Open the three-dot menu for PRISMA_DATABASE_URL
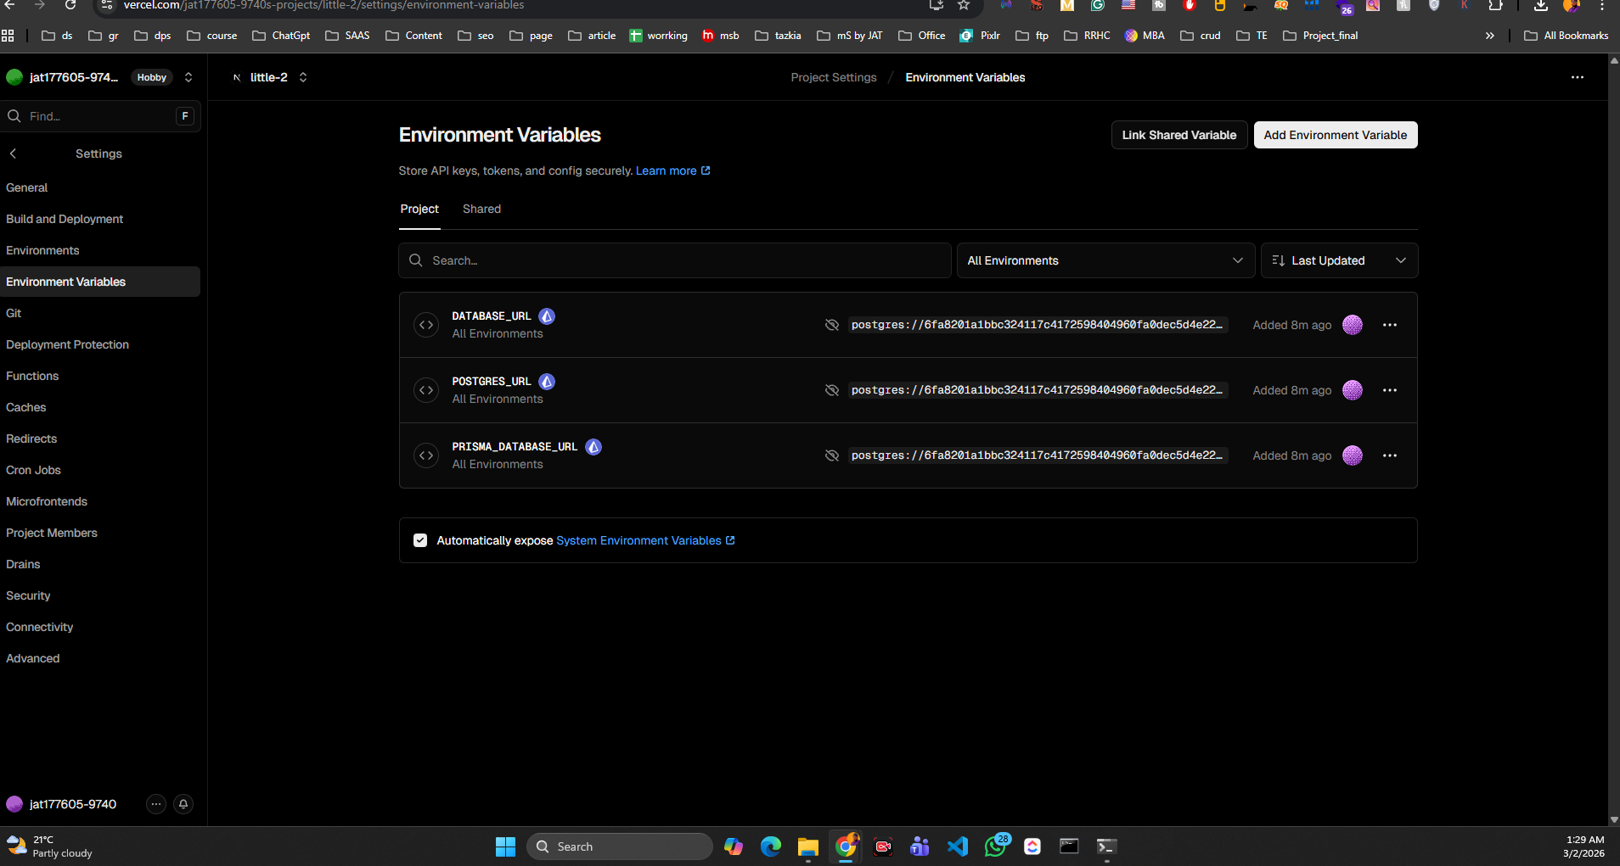Image resolution: width=1620 pixels, height=866 pixels. coord(1389,455)
